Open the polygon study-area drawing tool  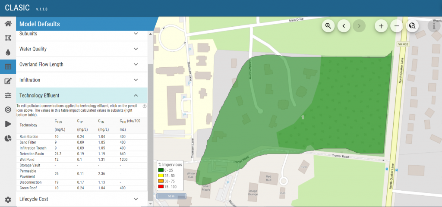pyautogui.click(x=8, y=38)
